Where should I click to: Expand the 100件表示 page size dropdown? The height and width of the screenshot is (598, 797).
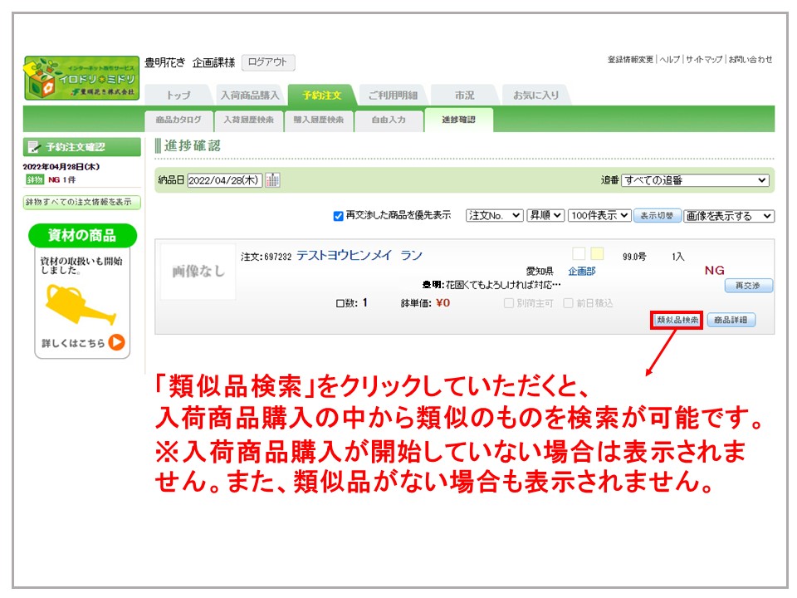(x=599, y=215)
